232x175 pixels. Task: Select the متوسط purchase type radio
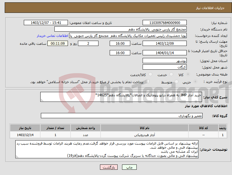coord(176,81)
